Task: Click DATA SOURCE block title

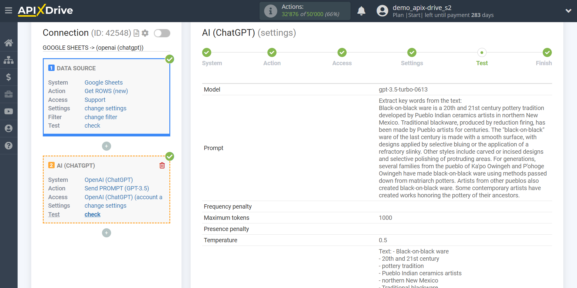Action: 76,68
